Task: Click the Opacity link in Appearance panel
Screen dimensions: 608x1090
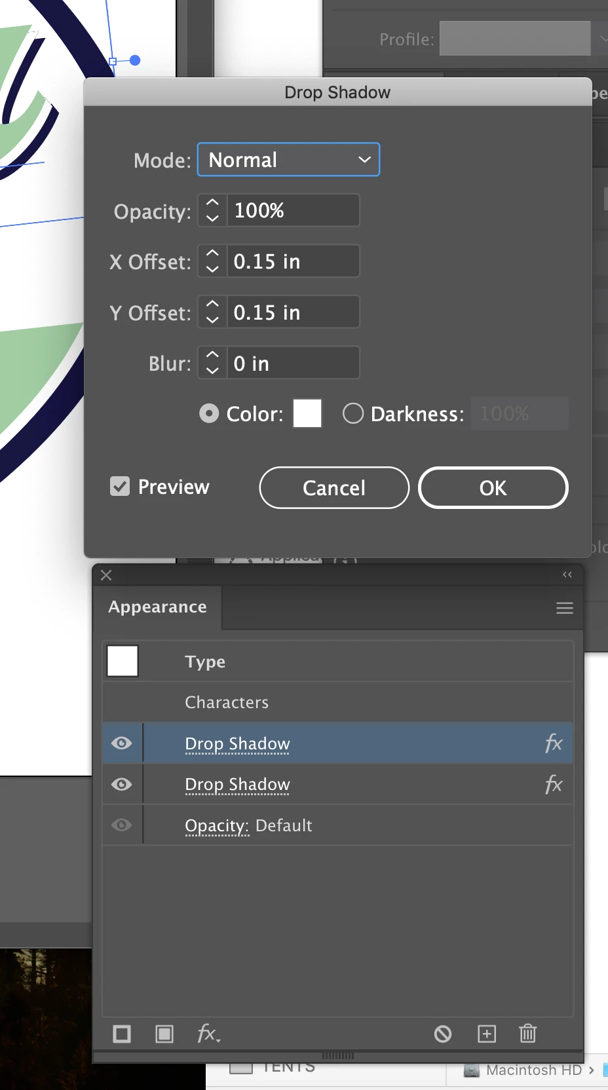Action: 217,826
